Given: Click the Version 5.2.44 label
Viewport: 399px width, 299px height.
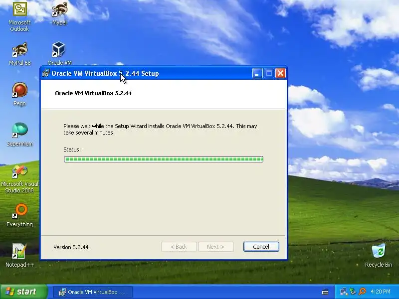Looking at the screenshot, I should [71, 247].
